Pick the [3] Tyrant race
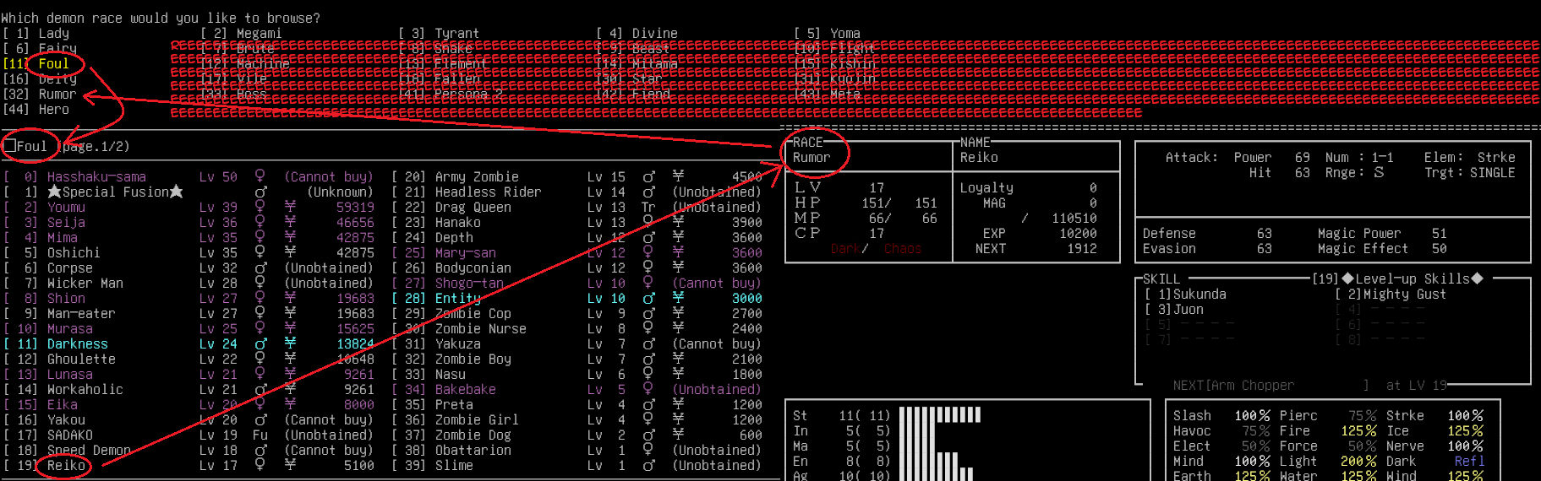The width and height of the screenshot is (1541, 481). 440,34
